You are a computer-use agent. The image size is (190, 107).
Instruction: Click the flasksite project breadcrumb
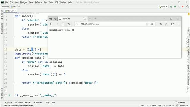5,7
